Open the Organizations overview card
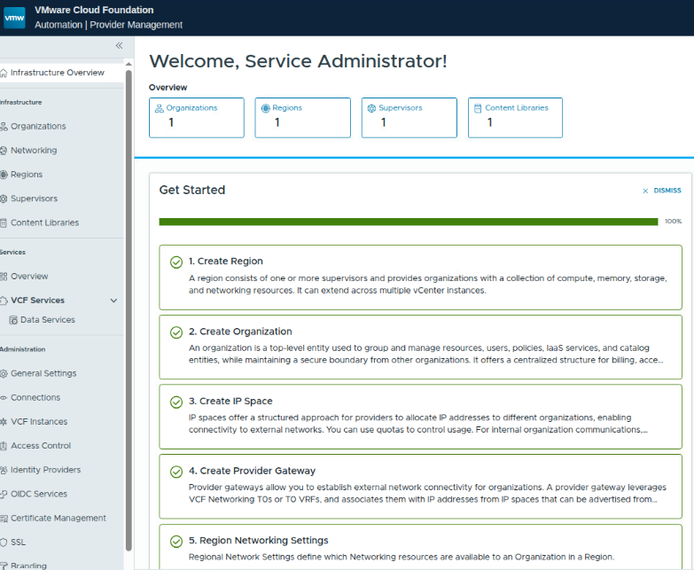Viewport: 694px width, 570px height. tap(196, 117)
